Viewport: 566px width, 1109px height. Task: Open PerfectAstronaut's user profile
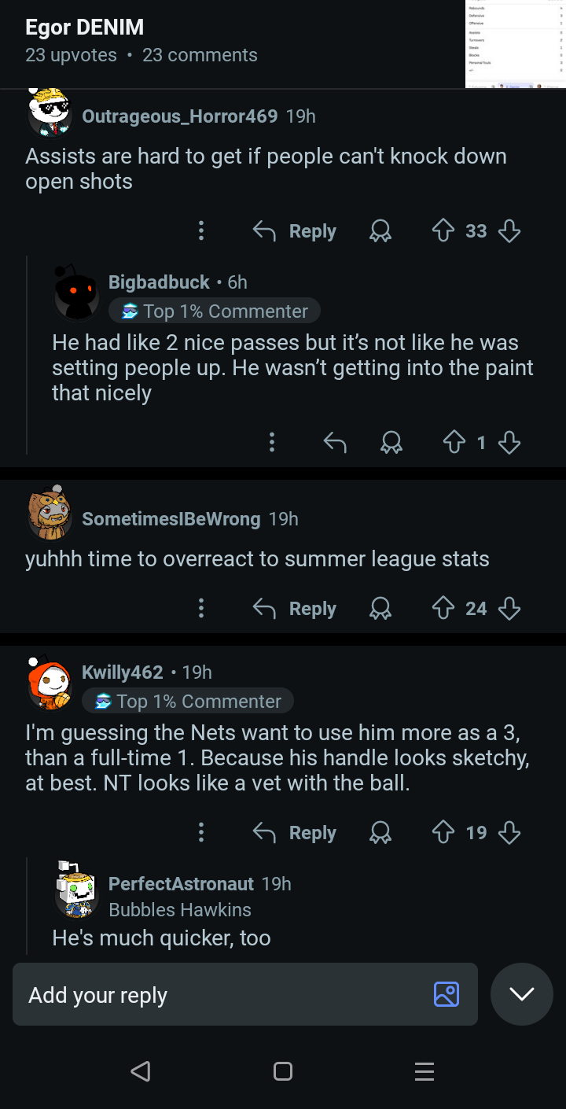181,883
